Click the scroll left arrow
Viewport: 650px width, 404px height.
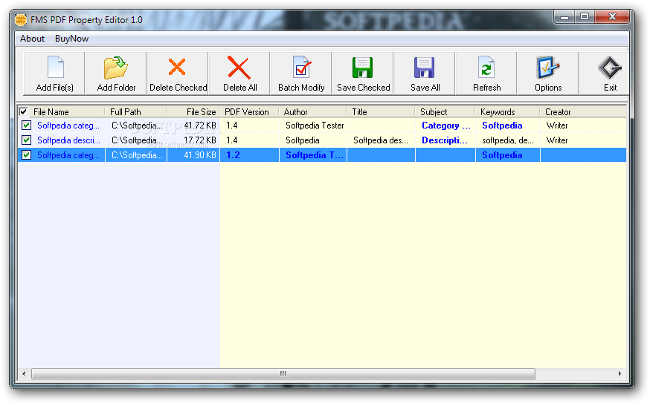(x=24, y=374)
